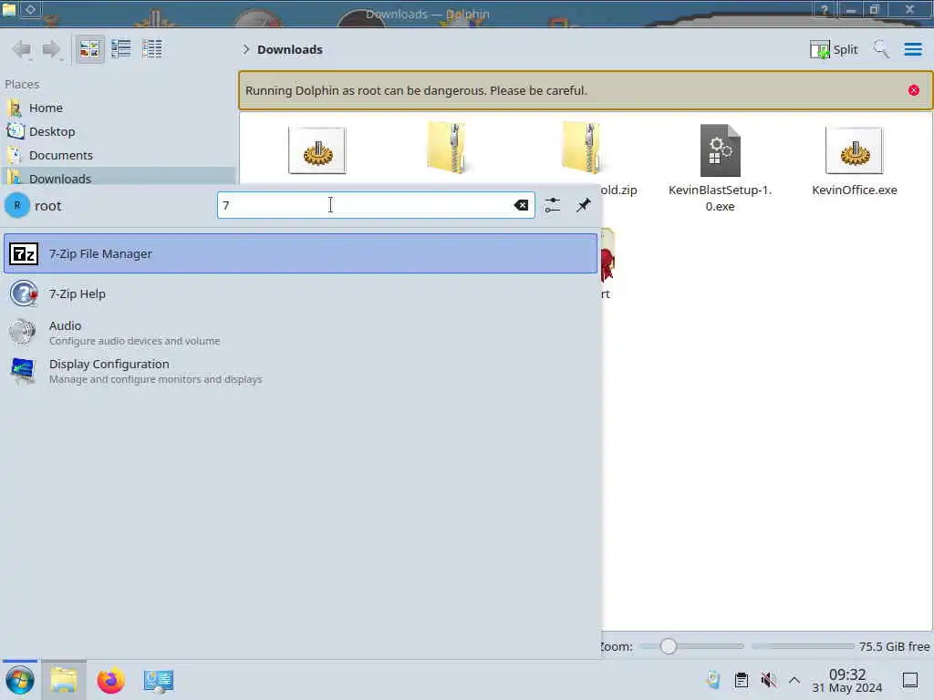934x700 pixels.
Task: Select the zip archive ending in old.zip
Action: [582, 149]
